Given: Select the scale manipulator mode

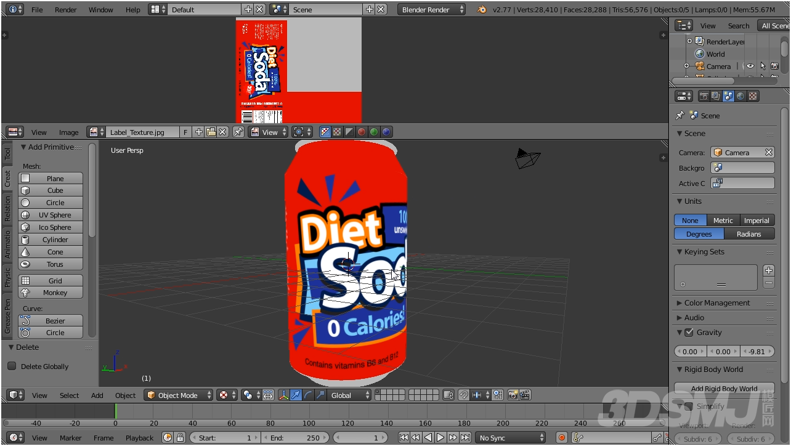Looking at the screenshot, I should tap(320, 395).
